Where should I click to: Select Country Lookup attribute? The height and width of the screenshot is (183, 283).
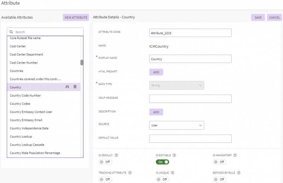click(x=44, y=136)
